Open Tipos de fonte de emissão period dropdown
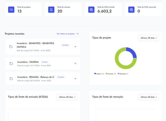 pyautogui.click(x=67, y=97)
